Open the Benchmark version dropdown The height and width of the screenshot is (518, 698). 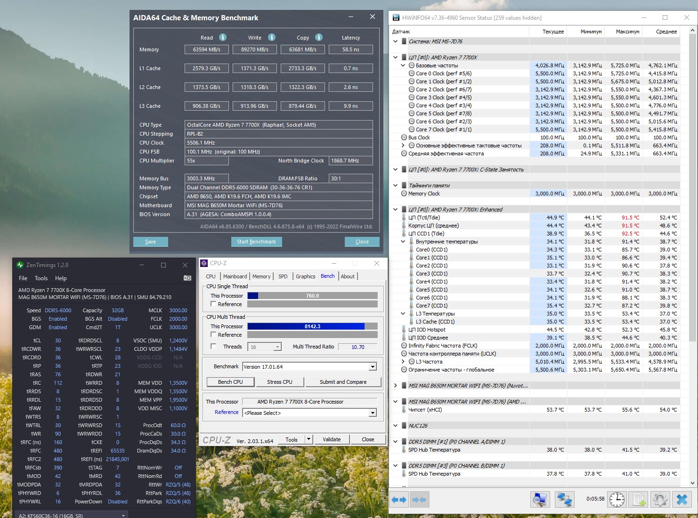[373, 367]
